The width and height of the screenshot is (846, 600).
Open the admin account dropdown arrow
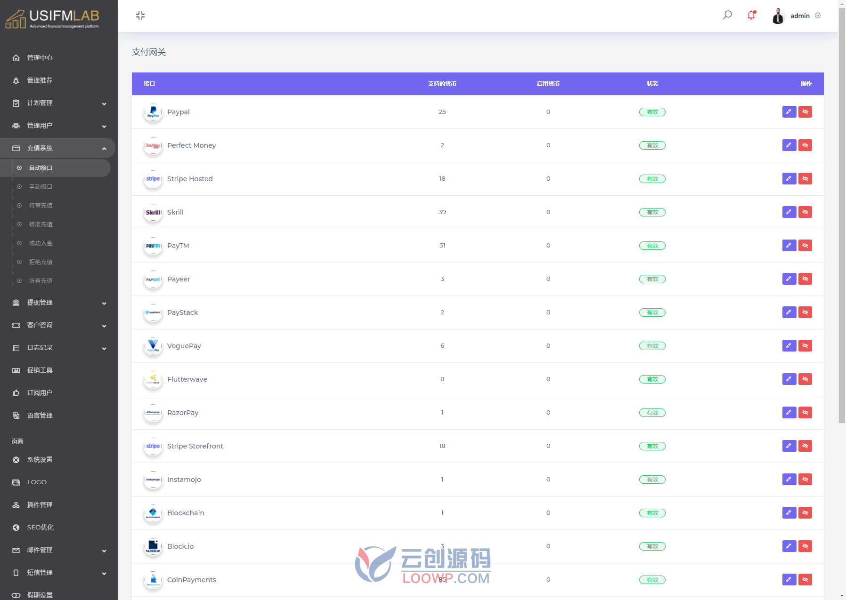818,16
